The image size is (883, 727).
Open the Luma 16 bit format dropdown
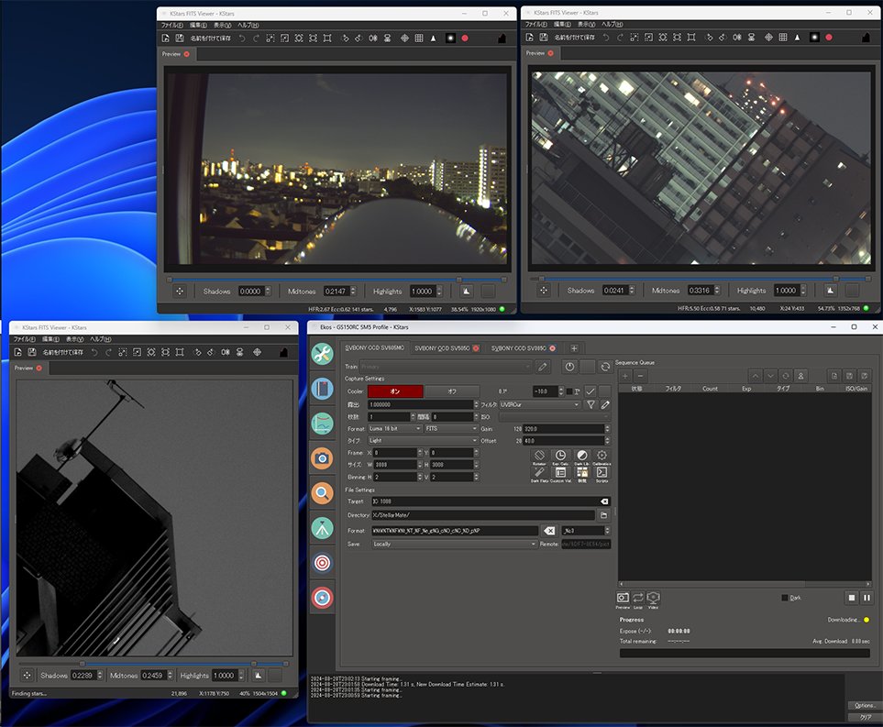[395, 428]
